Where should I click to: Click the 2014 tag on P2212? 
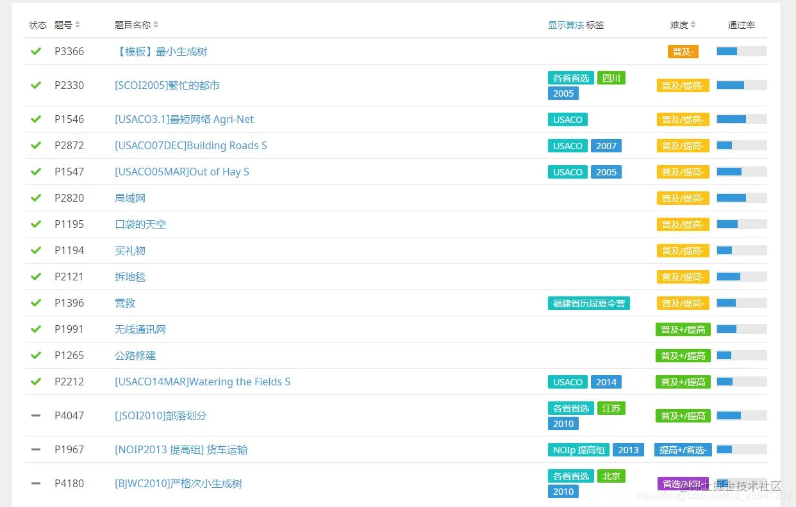click(x=606, y=382)
